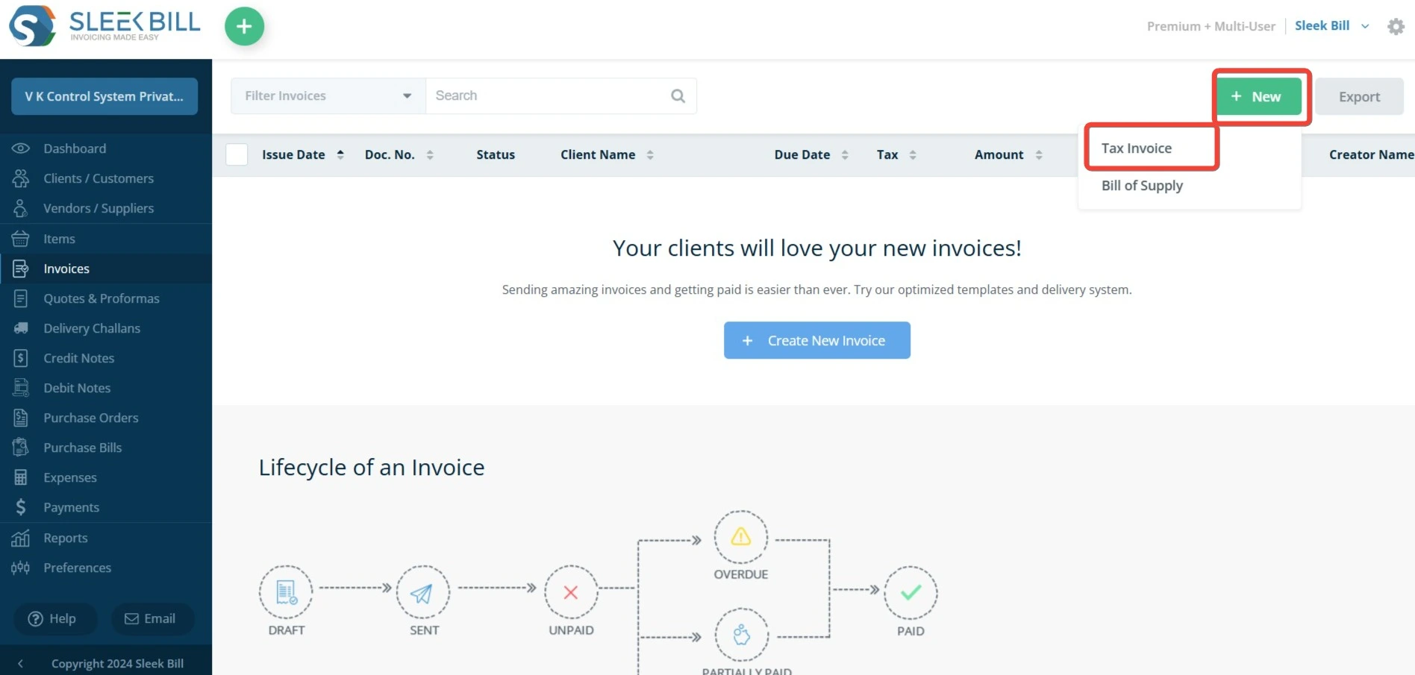This screenshot has height=675, width=1415.
Task: Click the "Your clients will love your new invoices!" heading
Action: point(816,248)
